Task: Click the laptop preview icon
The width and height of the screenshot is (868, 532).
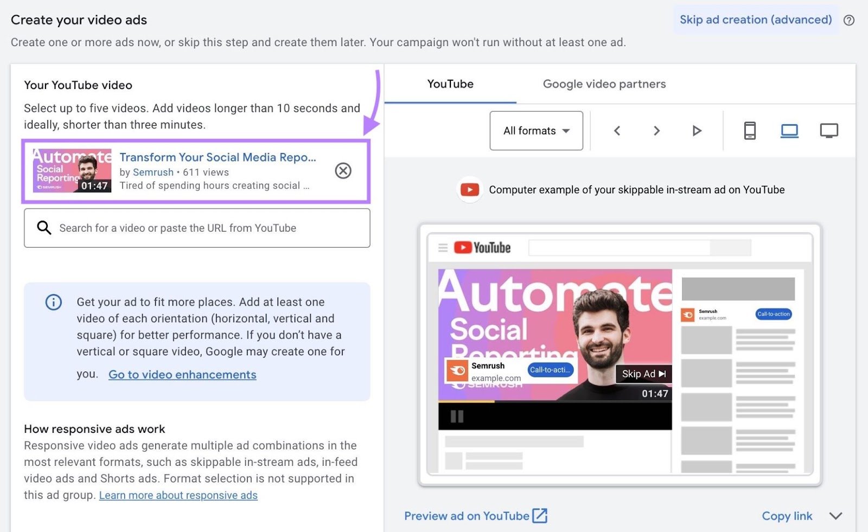Action: (789, 131)
